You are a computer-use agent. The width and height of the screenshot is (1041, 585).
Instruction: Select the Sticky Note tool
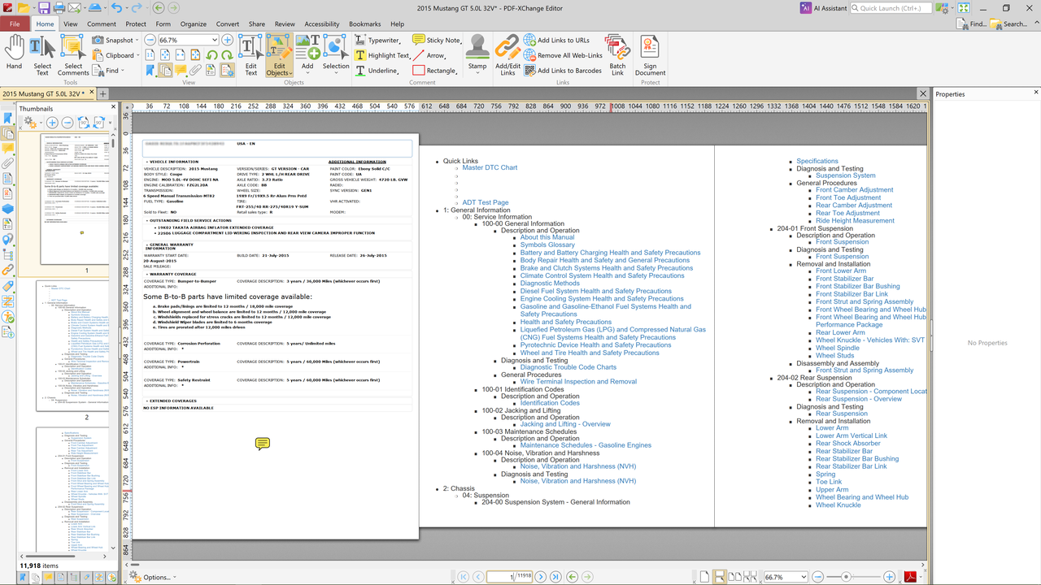[x=437, y=40]
